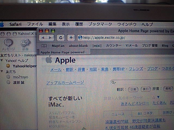Open the たくあん keyword link
The image size is (174, 130).
click(x=159, y=103)
